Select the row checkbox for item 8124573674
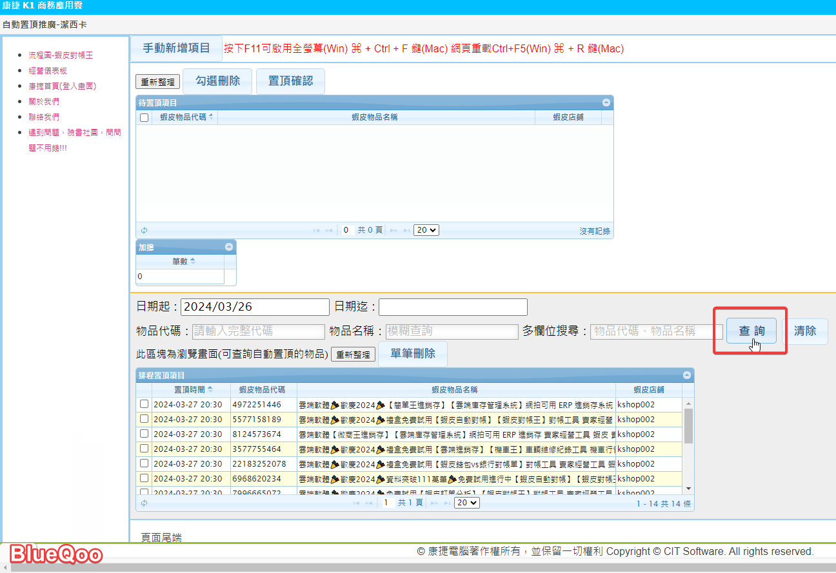The width and height of the screenshot is (836, 573). click(144, 434)
